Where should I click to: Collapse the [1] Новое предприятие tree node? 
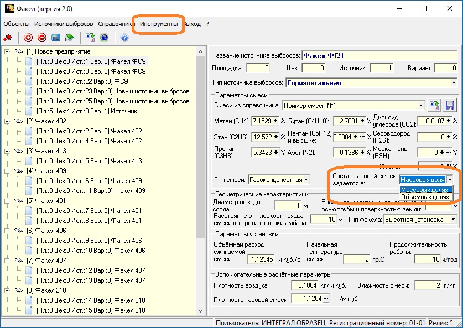tap(7, 51)
